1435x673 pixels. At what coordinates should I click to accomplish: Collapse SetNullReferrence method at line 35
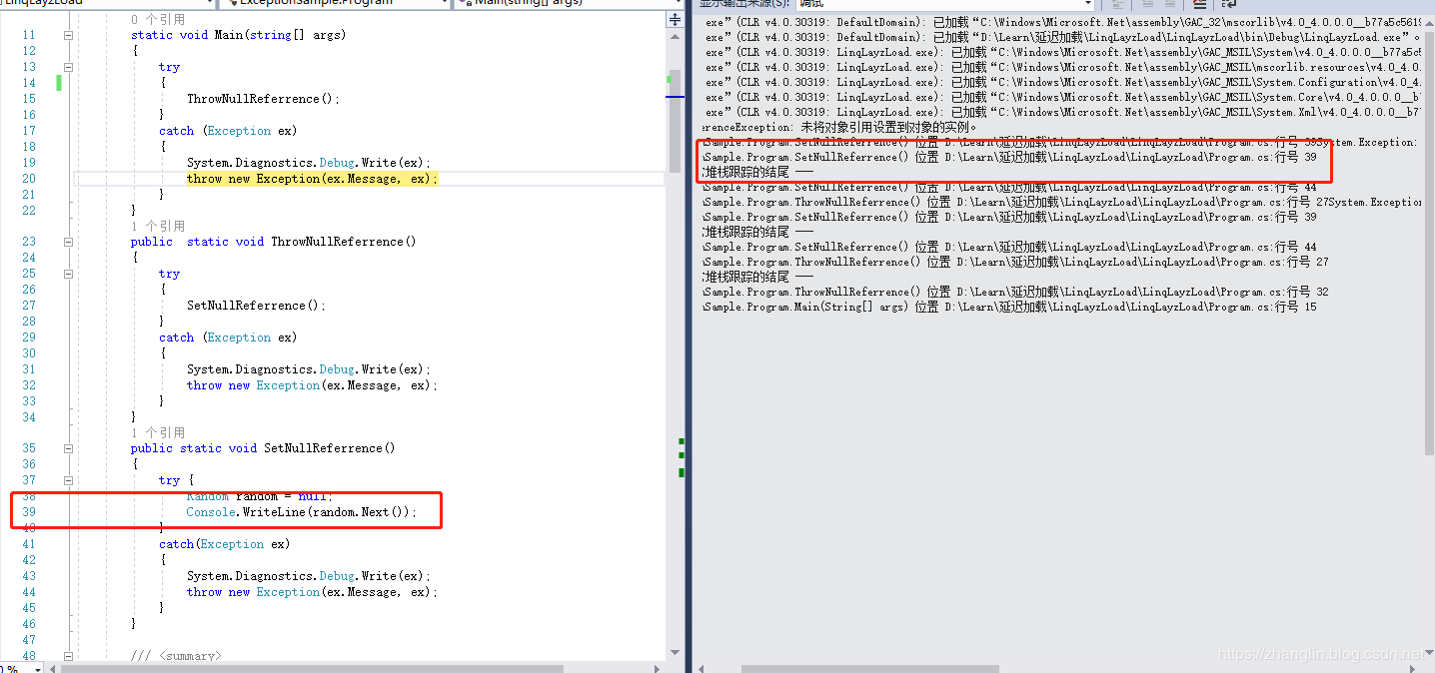coord(68,448)
